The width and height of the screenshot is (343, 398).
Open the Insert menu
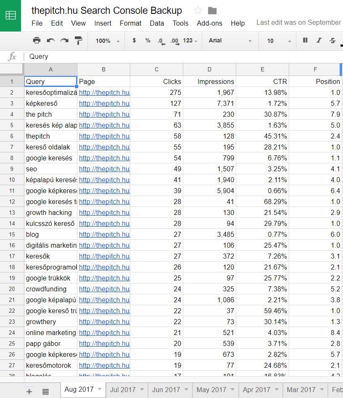pos(103,24)
